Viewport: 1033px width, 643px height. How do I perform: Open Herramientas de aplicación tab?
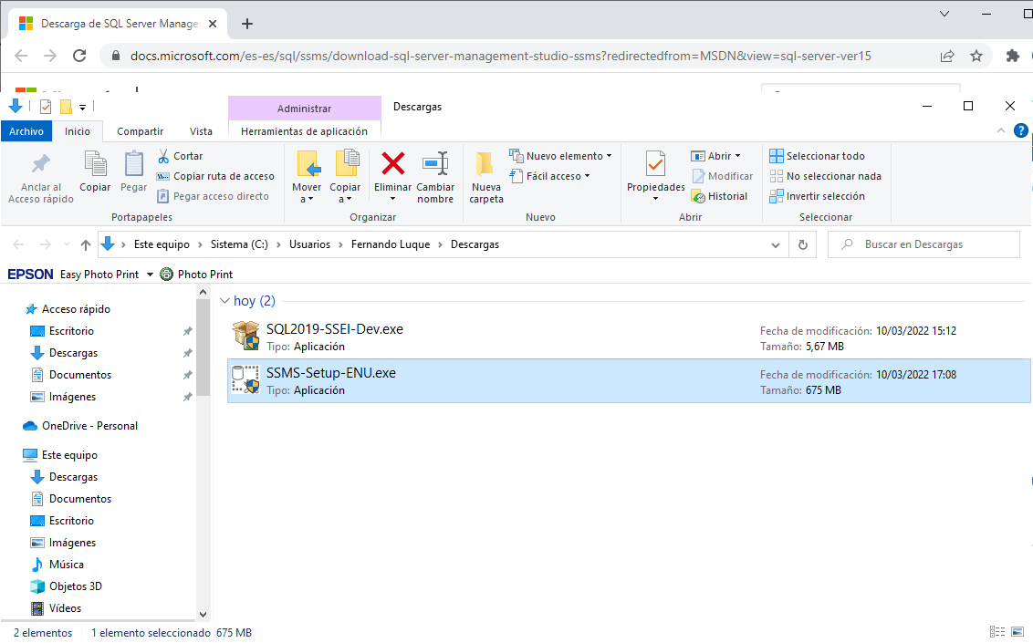(x=305, y=131)
